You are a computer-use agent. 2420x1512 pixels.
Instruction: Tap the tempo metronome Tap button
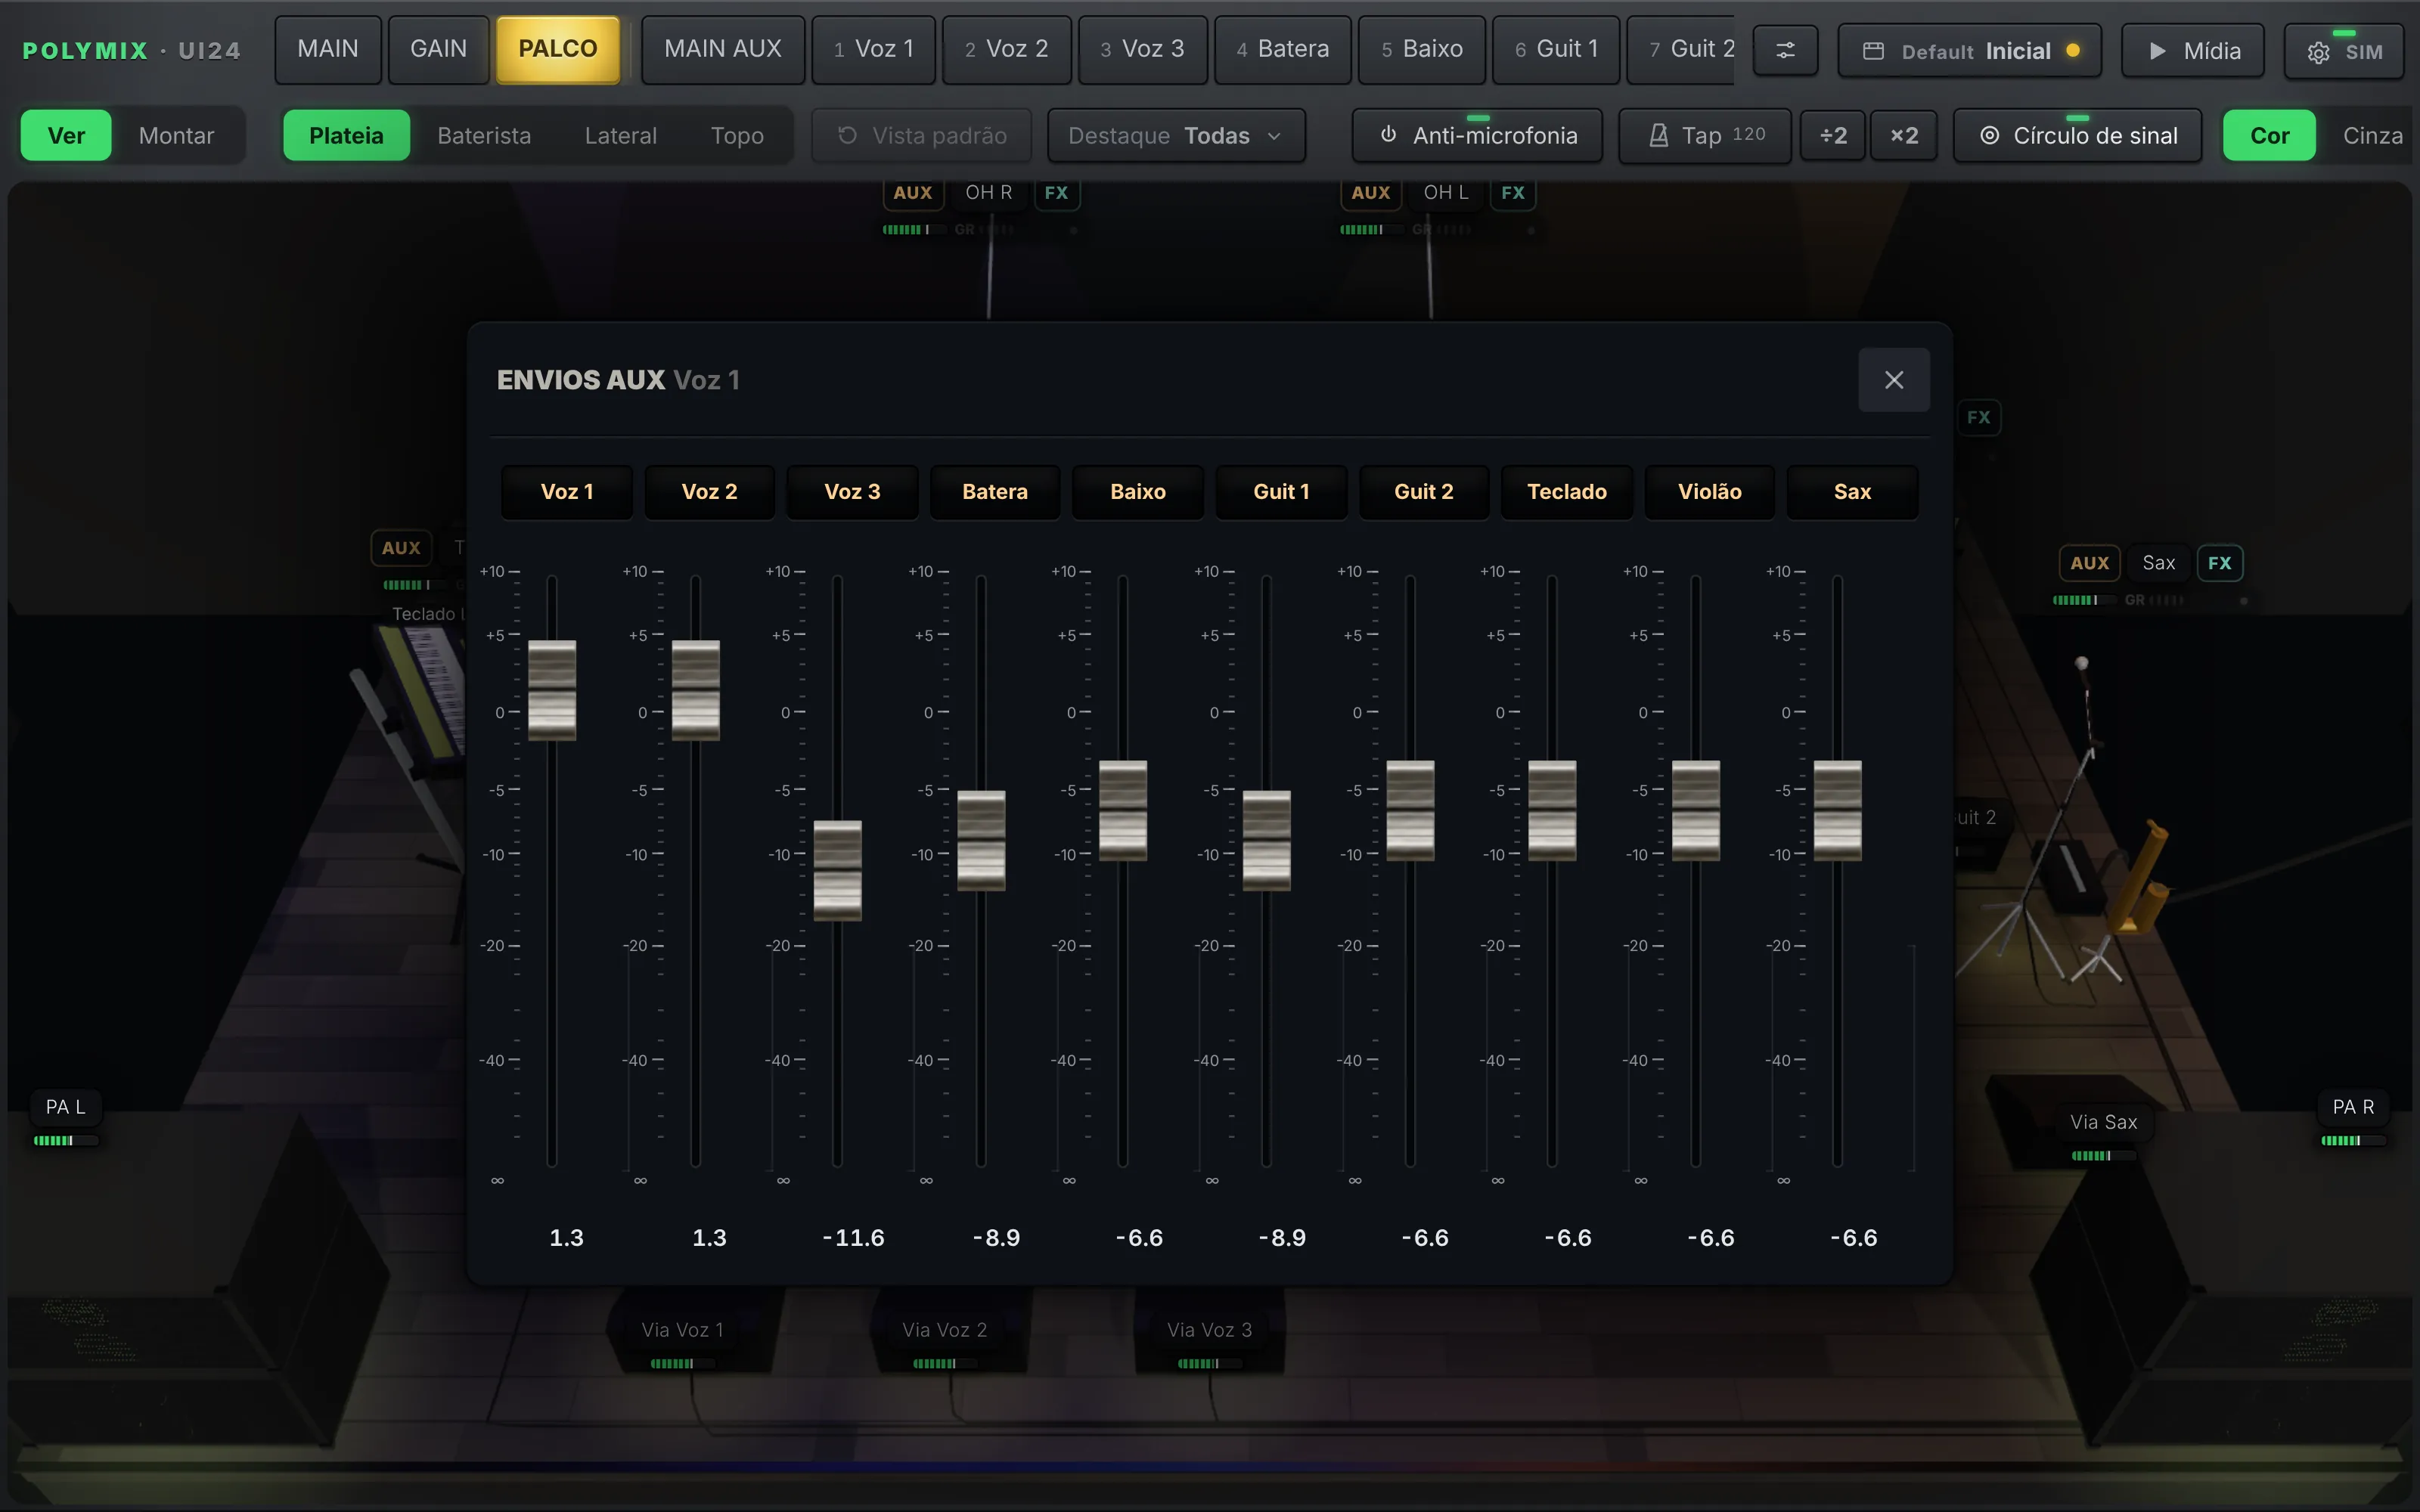[x=1705, y=135]
